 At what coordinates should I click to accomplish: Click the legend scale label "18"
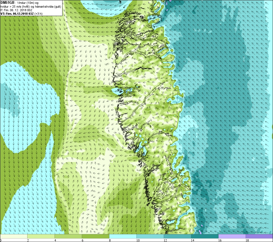tap(247, 240)
